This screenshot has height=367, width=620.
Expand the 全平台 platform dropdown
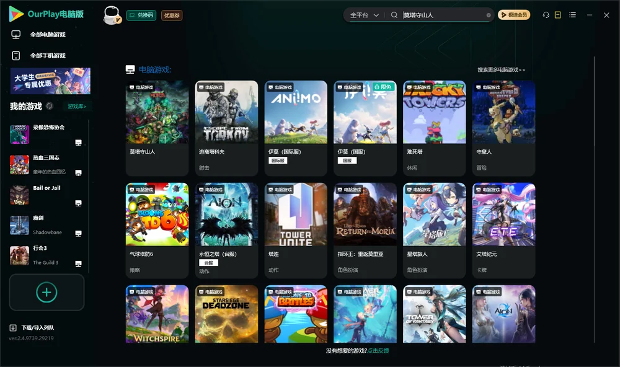point(365,15)
